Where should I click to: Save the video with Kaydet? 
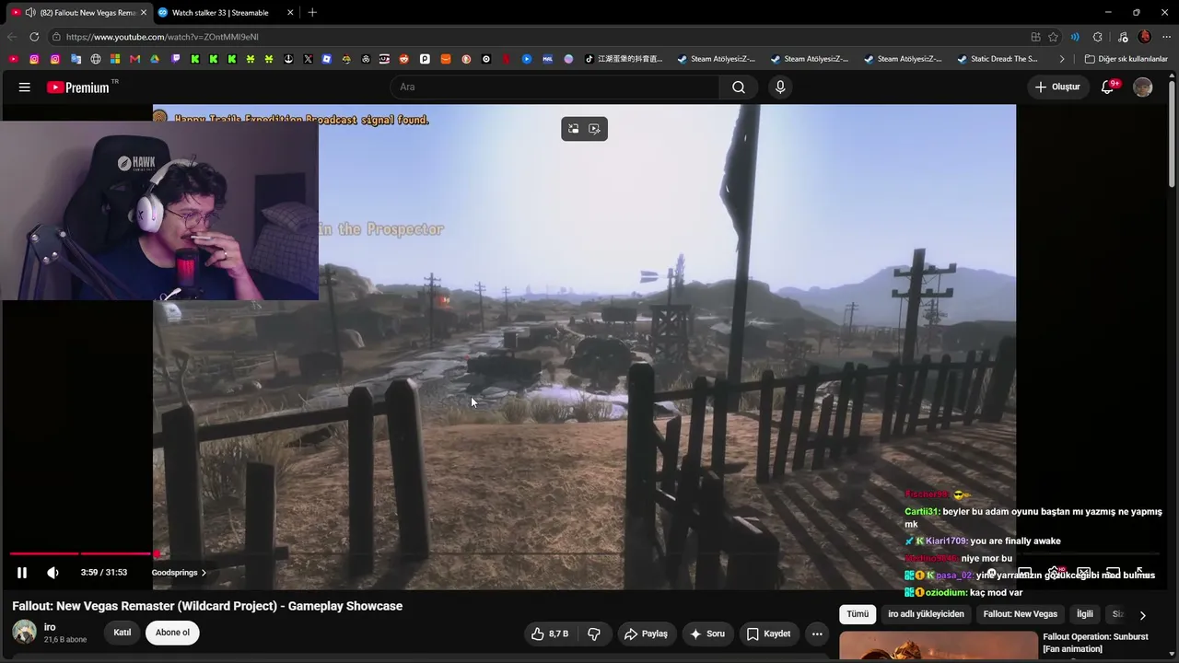[769, 634]
